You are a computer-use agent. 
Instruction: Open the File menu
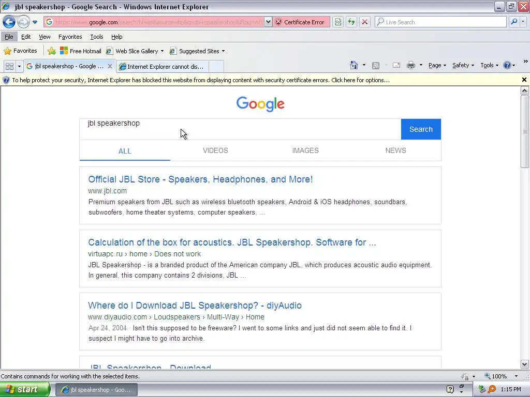(x=9, y=37)
